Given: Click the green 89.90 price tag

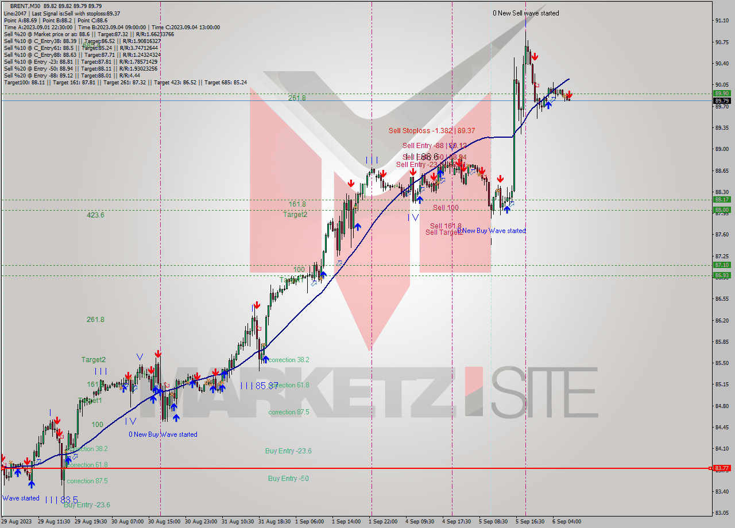Looking at the screenshot, I should (x=722, y=93).
